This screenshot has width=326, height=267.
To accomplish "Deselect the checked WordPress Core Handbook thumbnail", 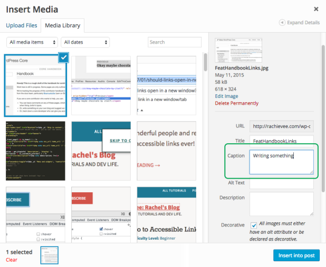I will point(64,57).
